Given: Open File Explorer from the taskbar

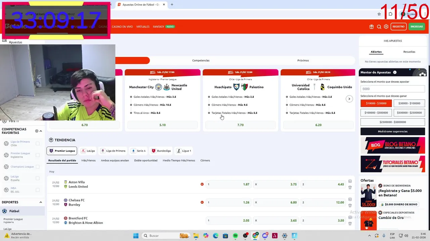Looking at the screenshot, I should tap(196, 236).
